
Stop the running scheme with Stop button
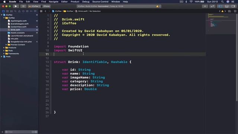23,6
